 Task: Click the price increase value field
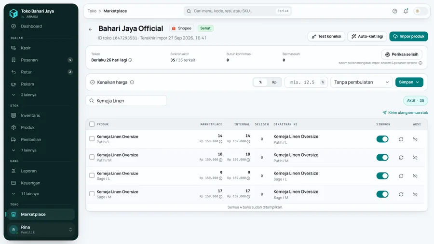click(306, 82)
